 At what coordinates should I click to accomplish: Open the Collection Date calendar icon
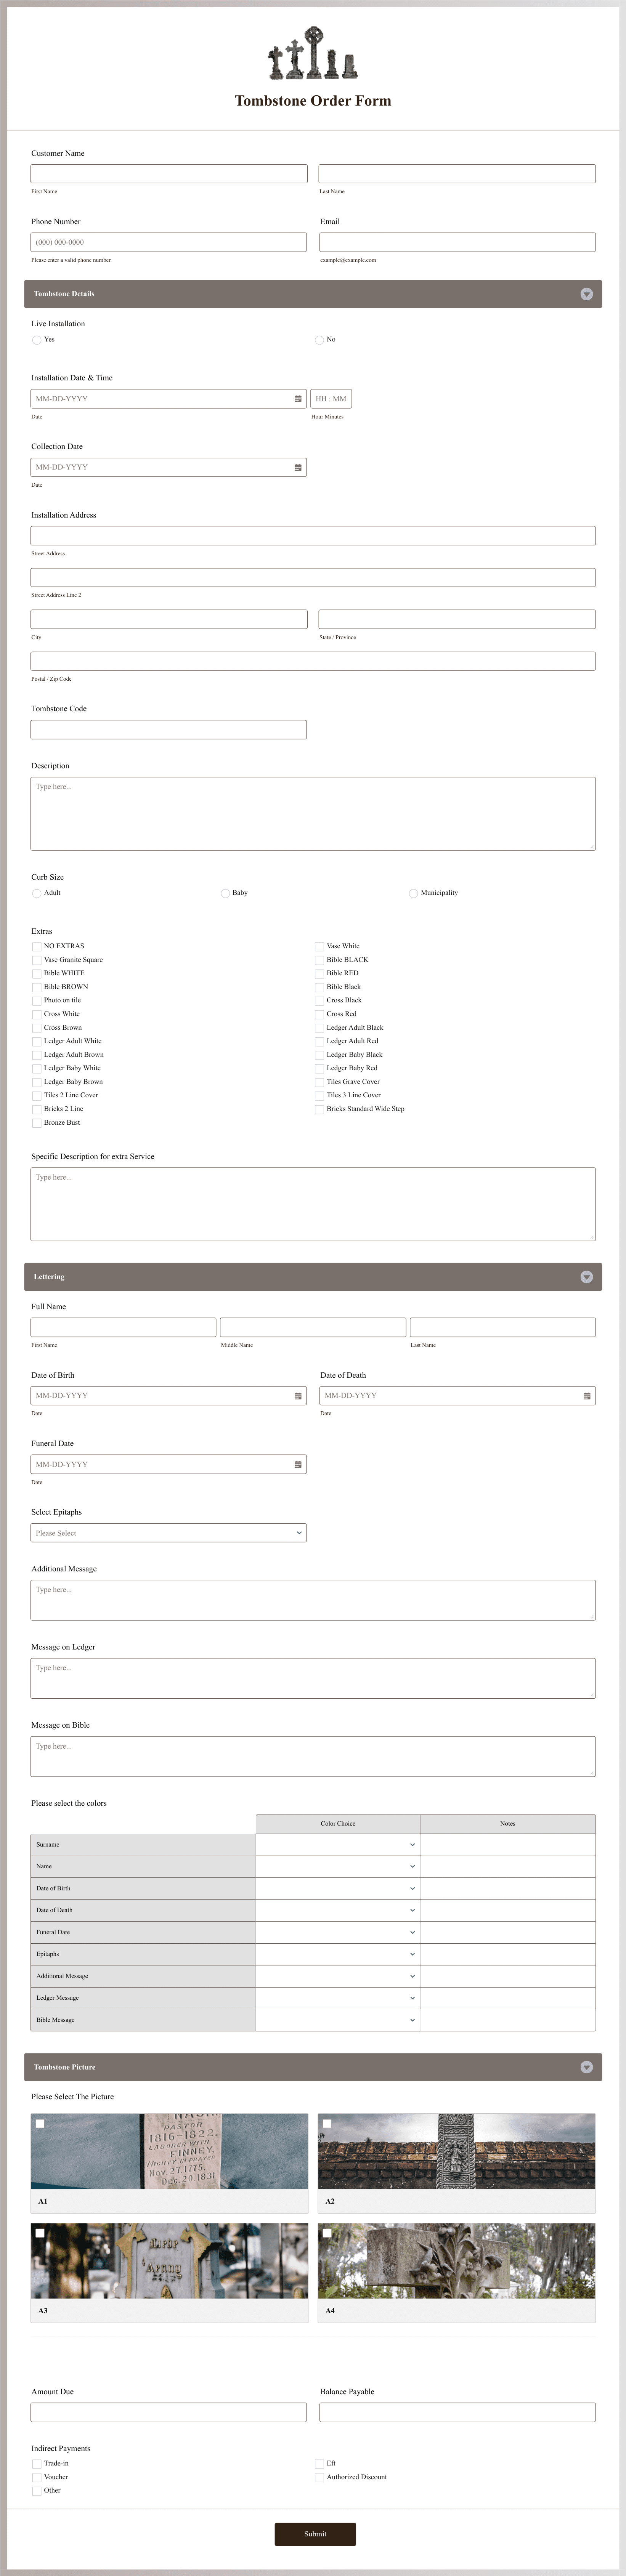pyautogui.click(x=297, y=467)
